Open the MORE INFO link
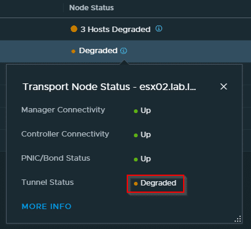Viewport: 251px width, 229px height. 47,207
